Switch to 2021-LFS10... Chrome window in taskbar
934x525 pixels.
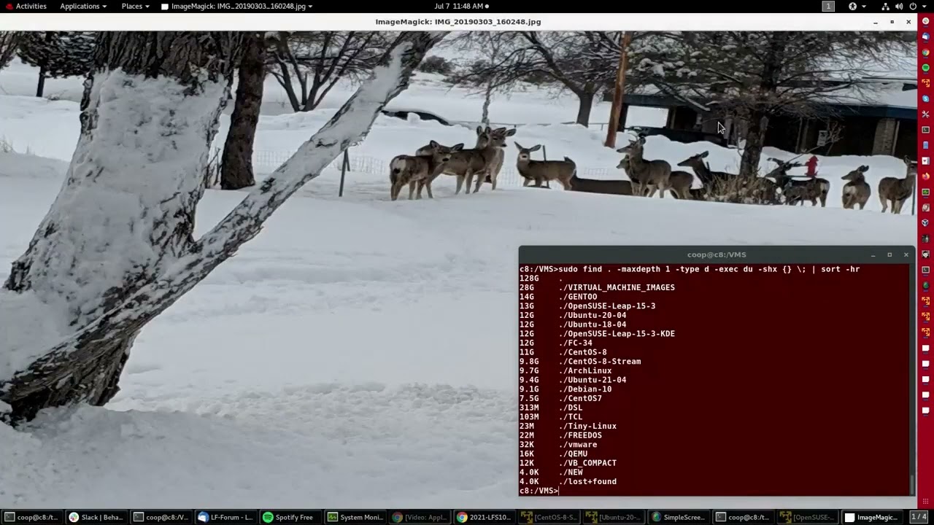click(x=484, y=517)
